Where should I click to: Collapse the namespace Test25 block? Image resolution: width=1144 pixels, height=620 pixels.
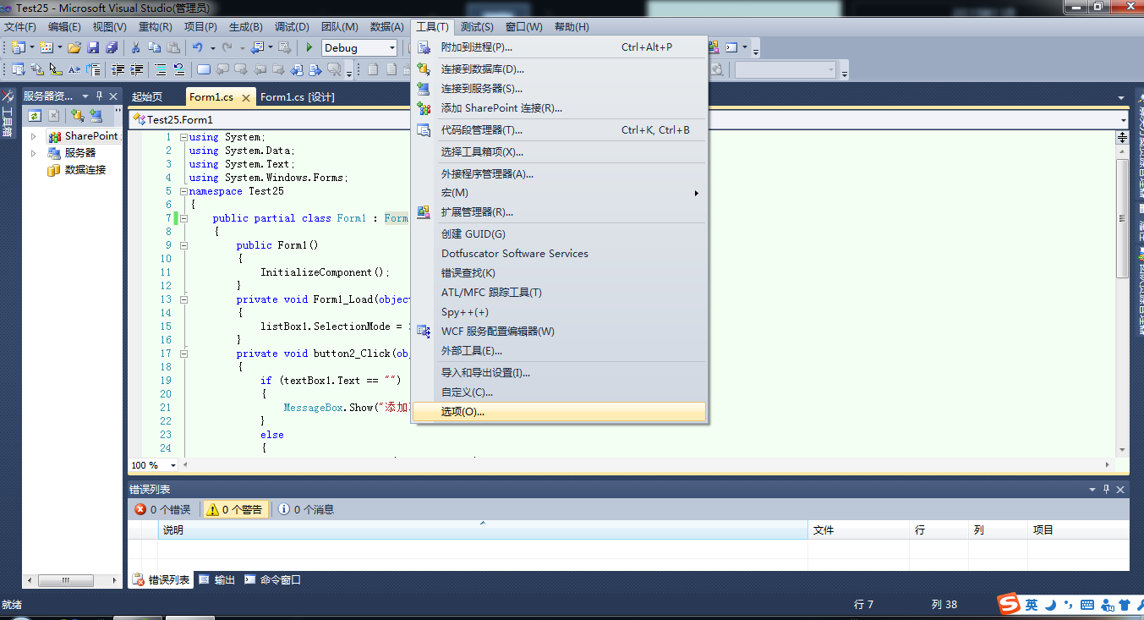(x=183, y=191)
